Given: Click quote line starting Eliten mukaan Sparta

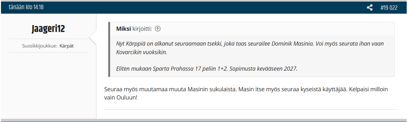Looking at the screenshot, I should pos(207,69).
